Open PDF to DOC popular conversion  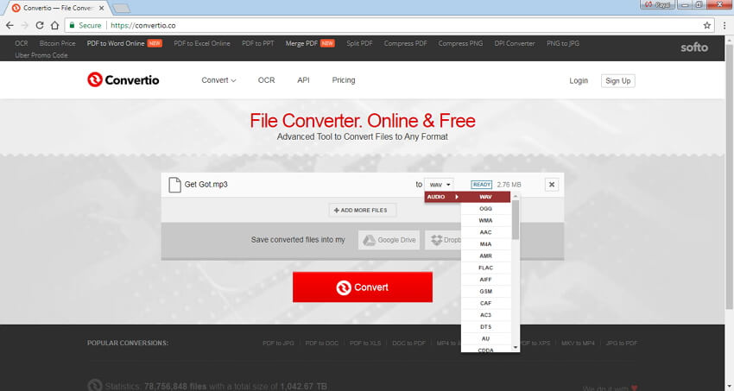321,344
